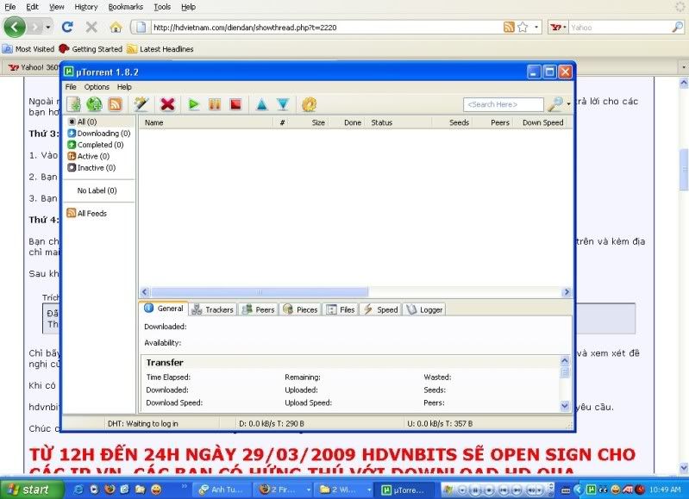Open Firefox Bookmarks menu

pyautogui.click(x=126, y=7)
